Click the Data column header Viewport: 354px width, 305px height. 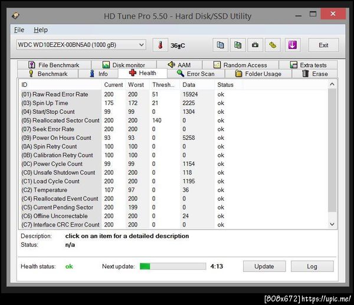[197, 85]
